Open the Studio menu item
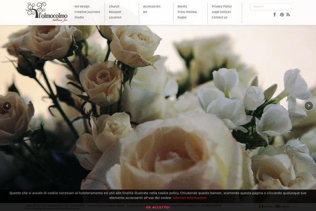The height and width of the screenshot is (211, 316). point(79,17)
